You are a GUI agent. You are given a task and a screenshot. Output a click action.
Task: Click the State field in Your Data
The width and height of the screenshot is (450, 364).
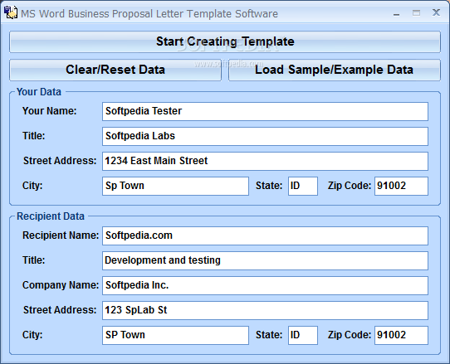303,186
